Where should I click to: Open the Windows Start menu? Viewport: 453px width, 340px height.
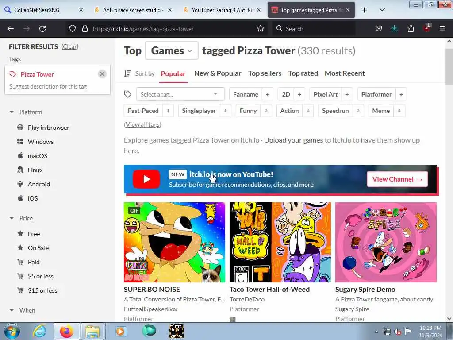click(x=12, y=331)
